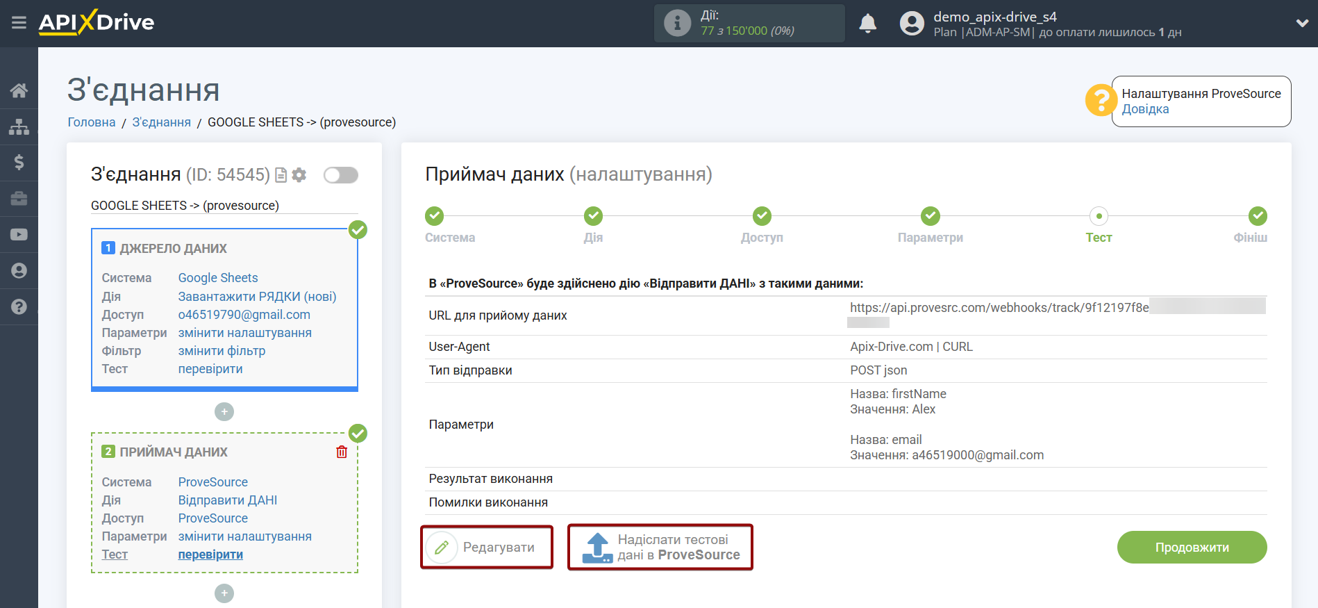The height and width of the screenshot is (608, 1318).
Task: Open briefcase icon in sidebar
Action: (19, 199)
